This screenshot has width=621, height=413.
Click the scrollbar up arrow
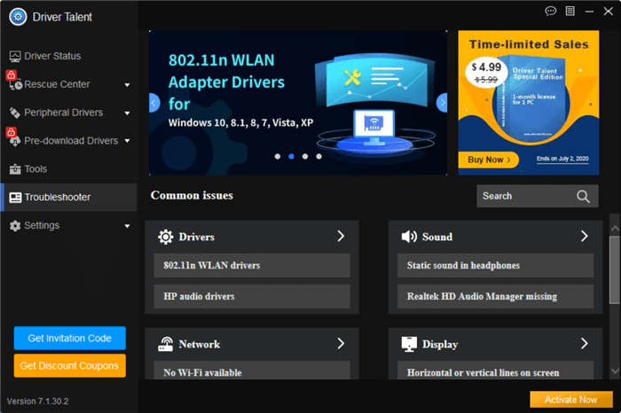[615, 229]
